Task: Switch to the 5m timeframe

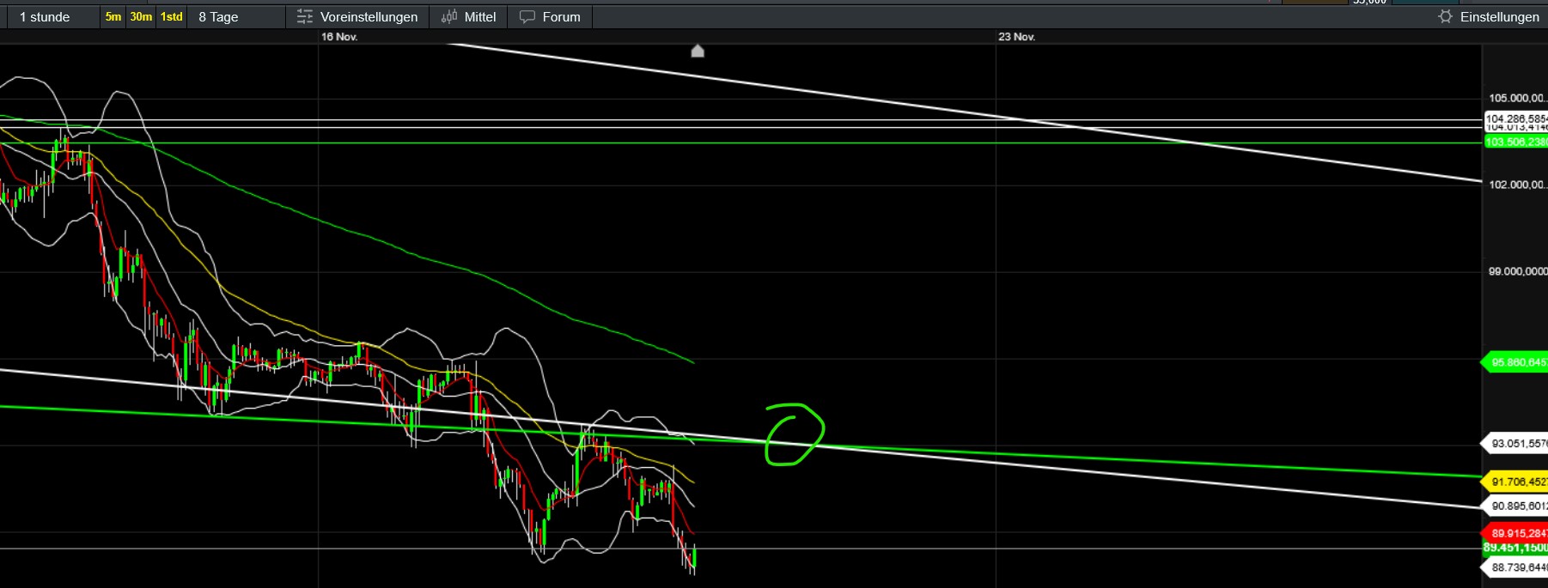Action: tap(113, 17)
